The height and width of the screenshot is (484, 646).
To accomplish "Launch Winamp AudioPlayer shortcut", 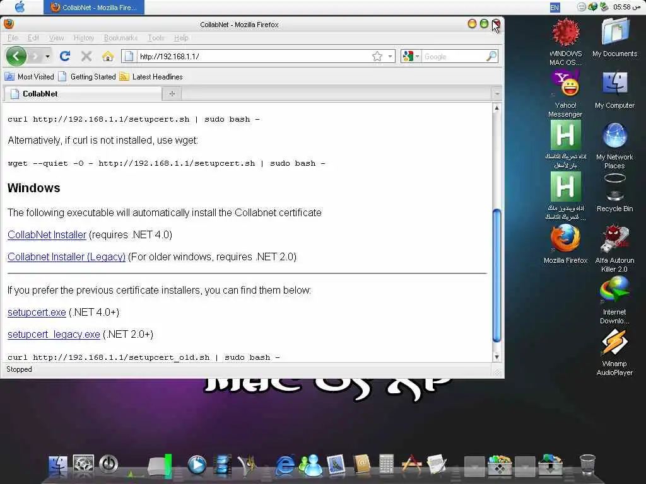I will click(614, 352).
